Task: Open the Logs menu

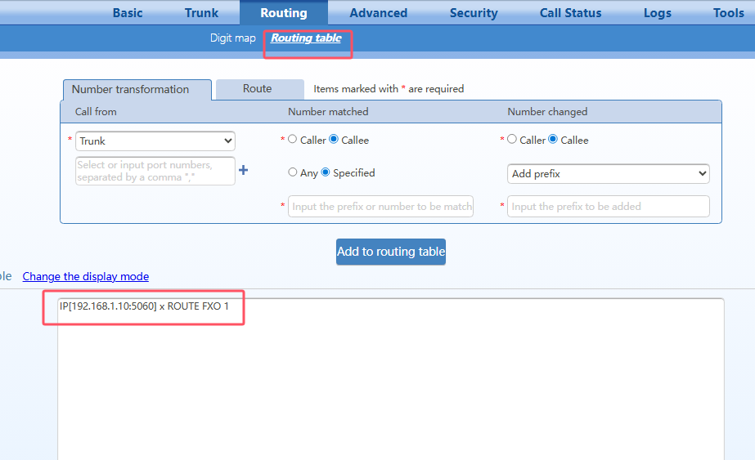Action: click(x=657, y=13)
